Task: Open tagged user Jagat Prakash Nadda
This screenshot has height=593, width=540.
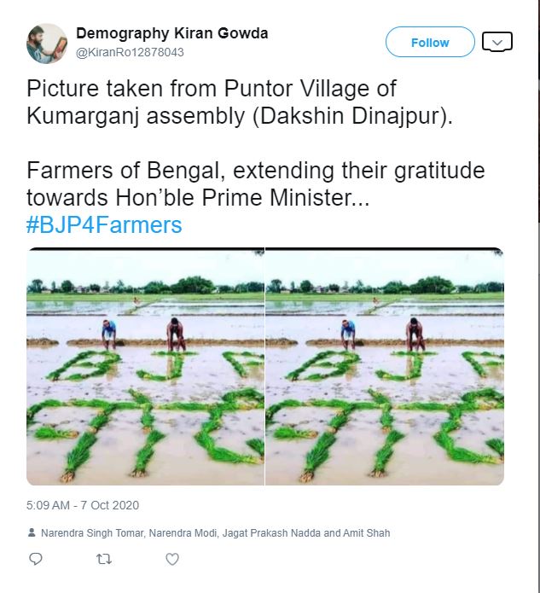Action: [x=269, y=533]
